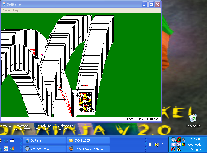Switch to DivX Converter in taskbar
Viewport: 207px width, 153px height.
click(44, 149)
